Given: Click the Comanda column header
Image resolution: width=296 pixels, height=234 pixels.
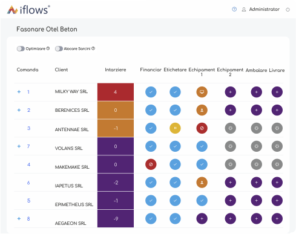Looking at the screenshot, I should pos(27,70).
